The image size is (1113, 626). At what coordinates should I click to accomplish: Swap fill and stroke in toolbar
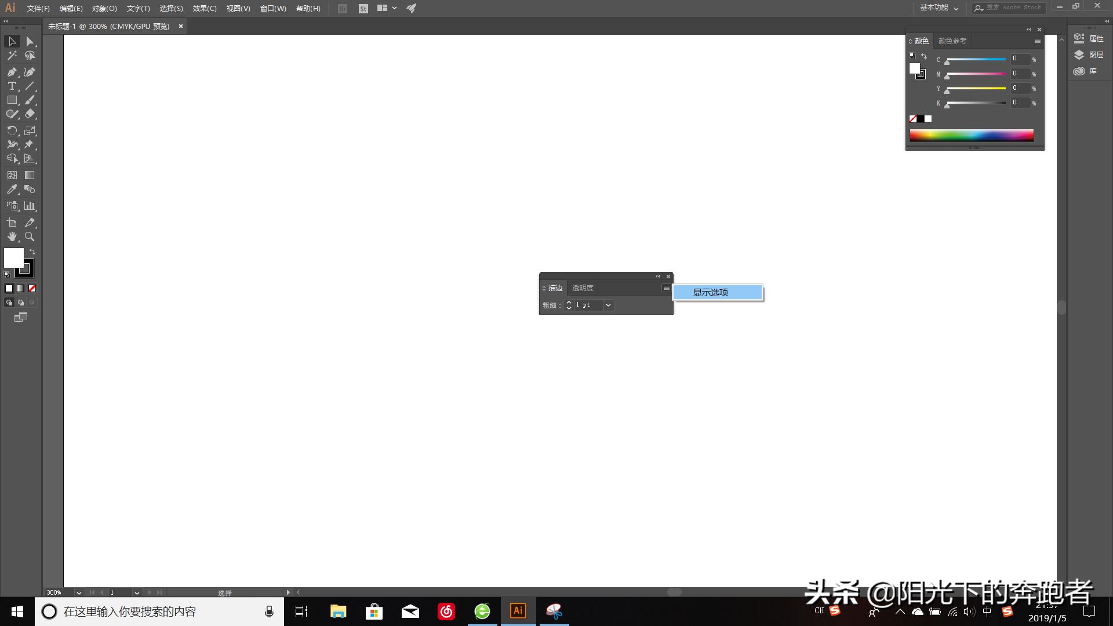point(32,252)
